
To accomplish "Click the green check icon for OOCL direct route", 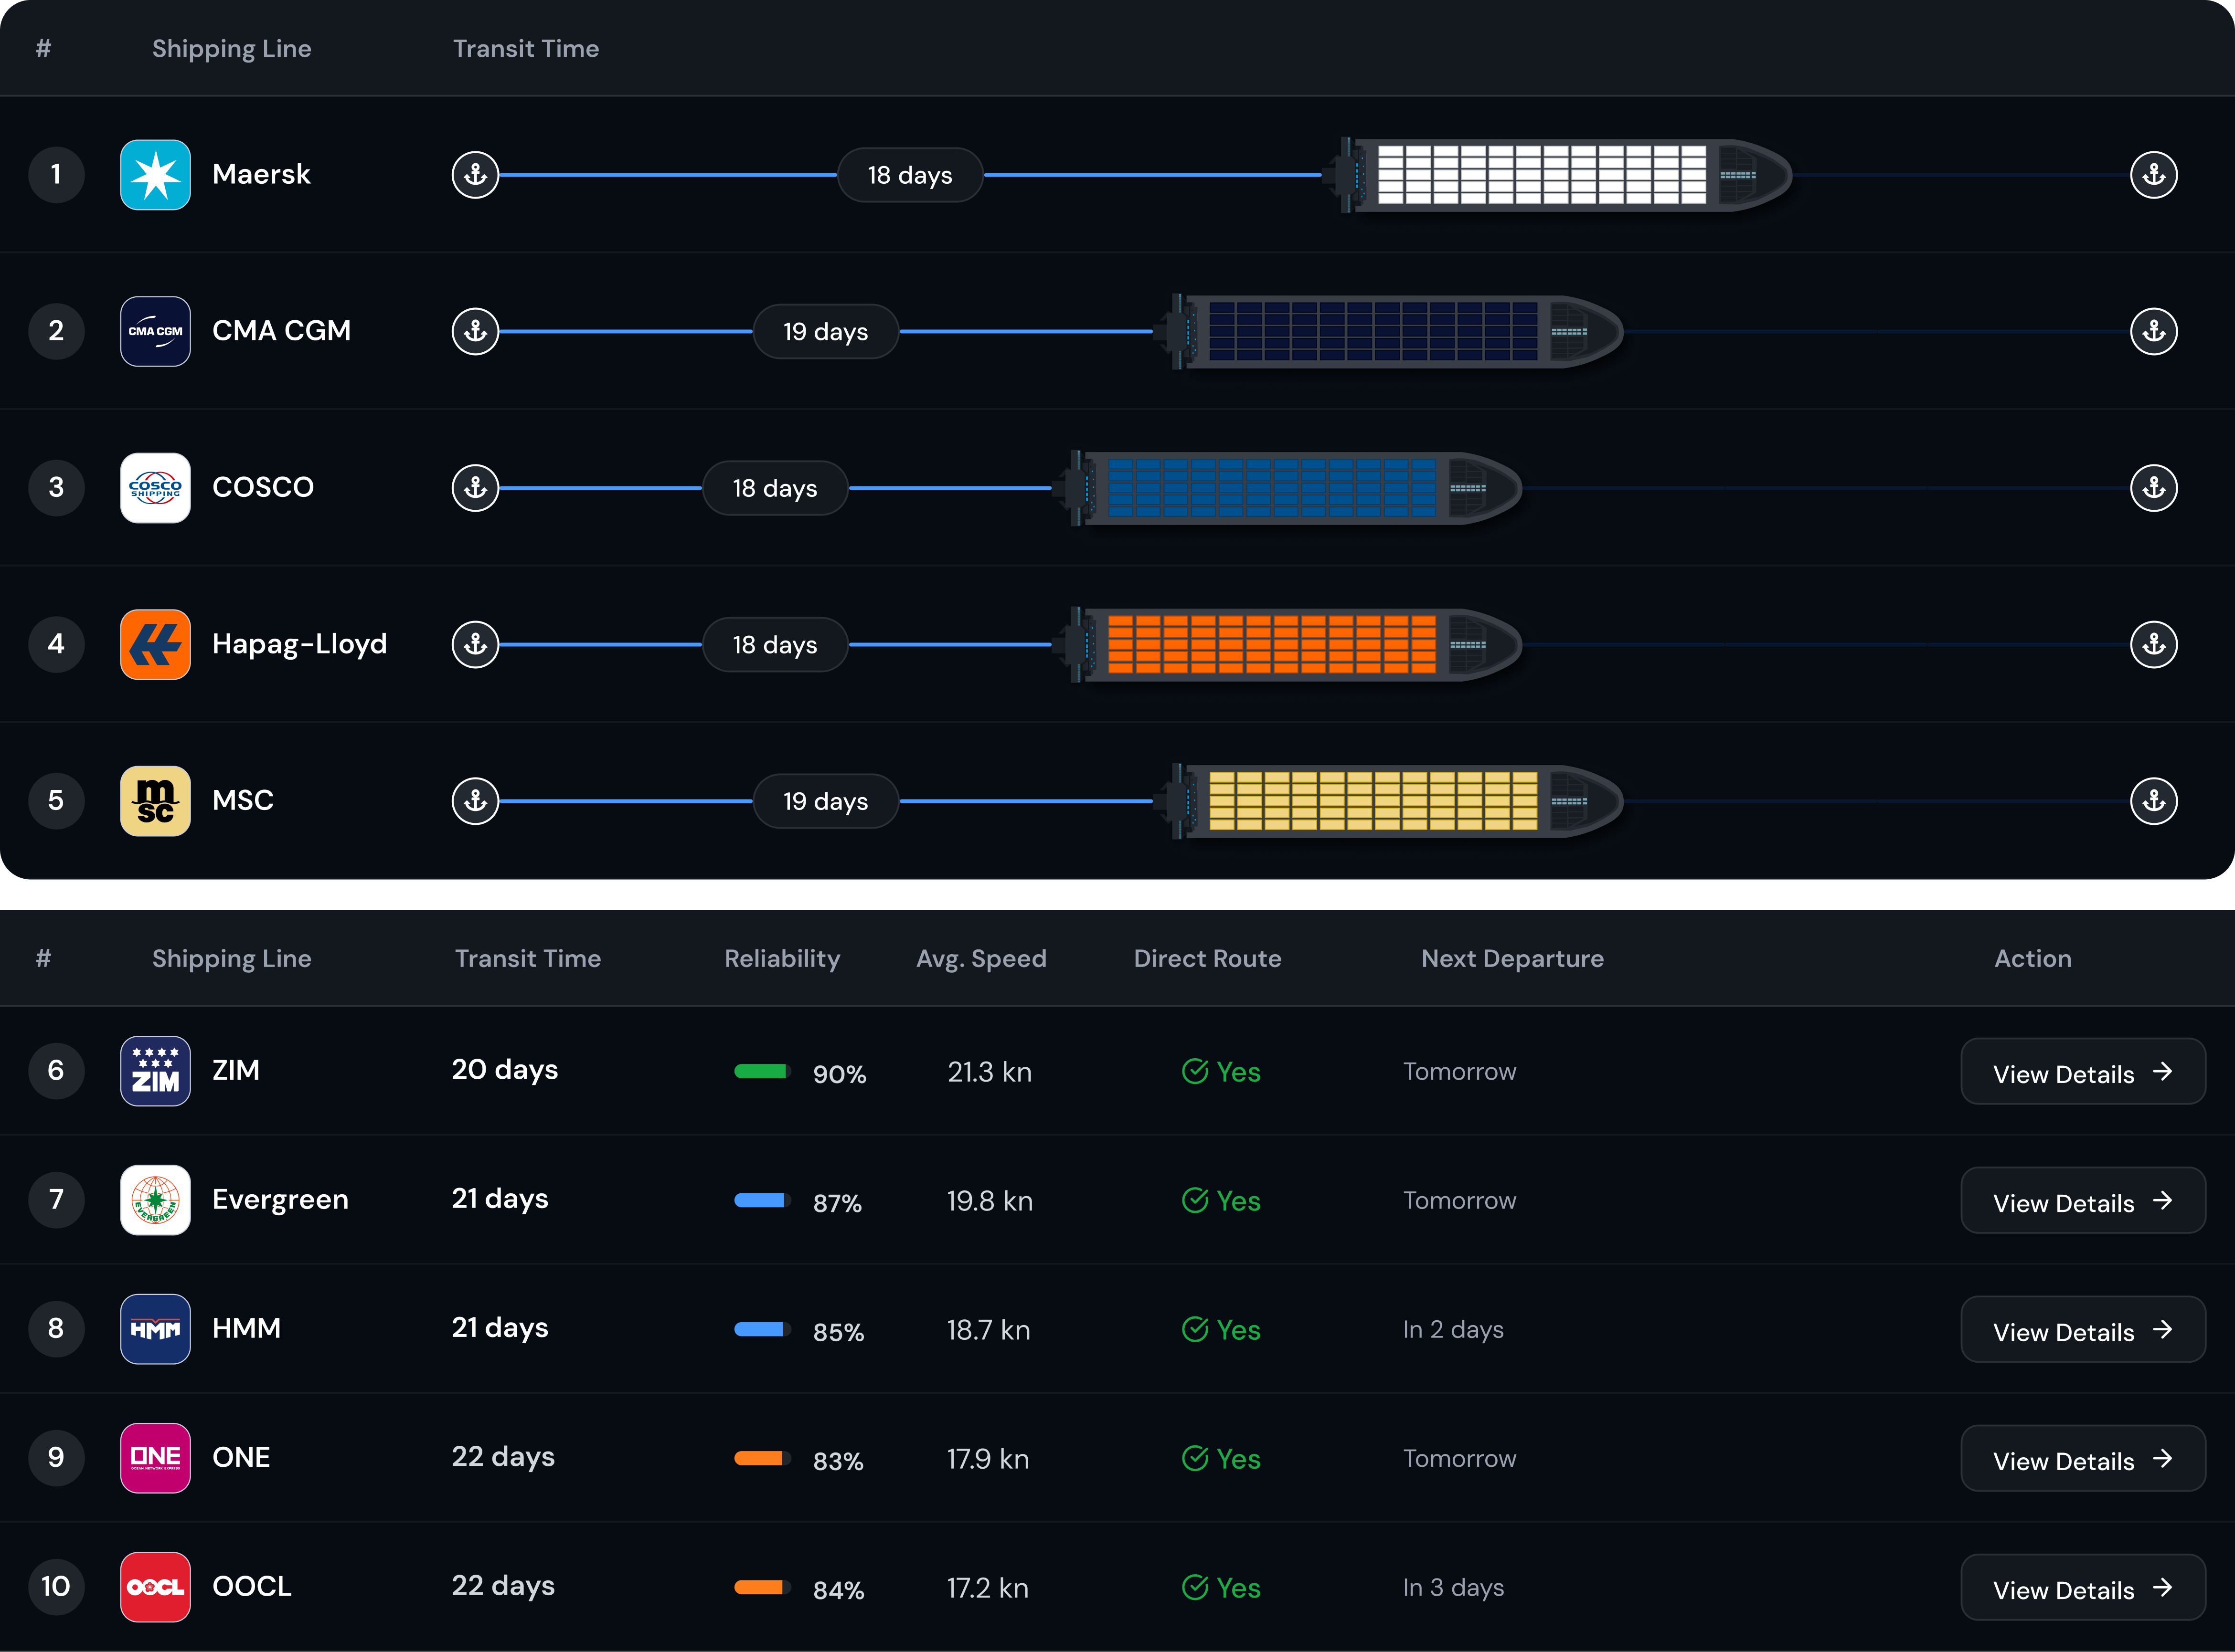I will coord(1195,1587).
